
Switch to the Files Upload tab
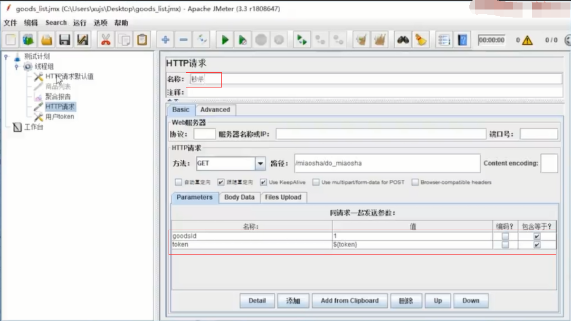click(283, 197)
